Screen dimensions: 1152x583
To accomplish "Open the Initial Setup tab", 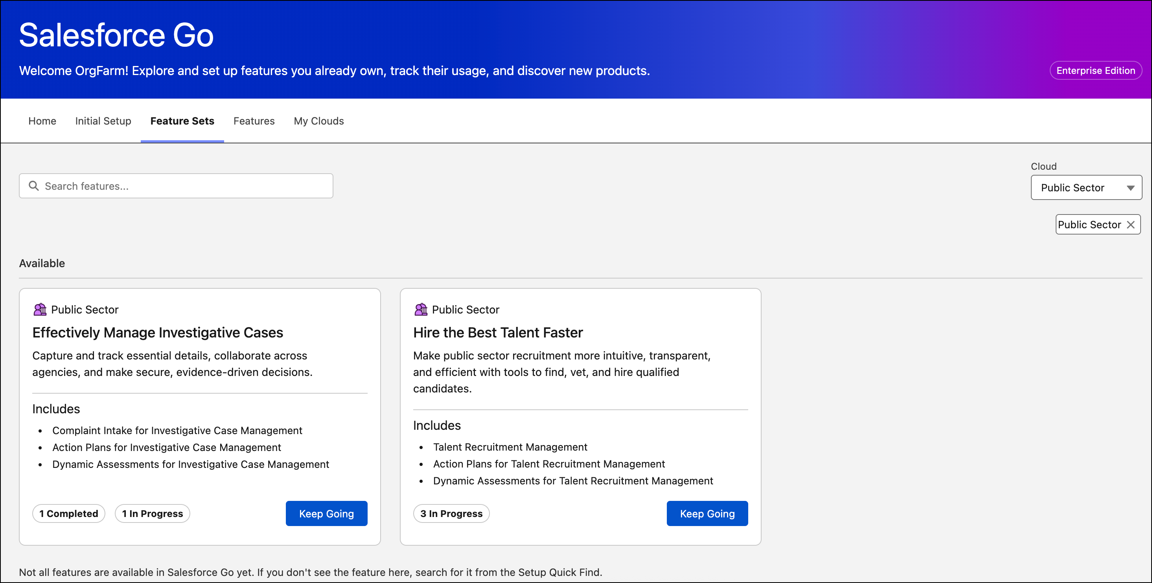I will click(103, 121).
